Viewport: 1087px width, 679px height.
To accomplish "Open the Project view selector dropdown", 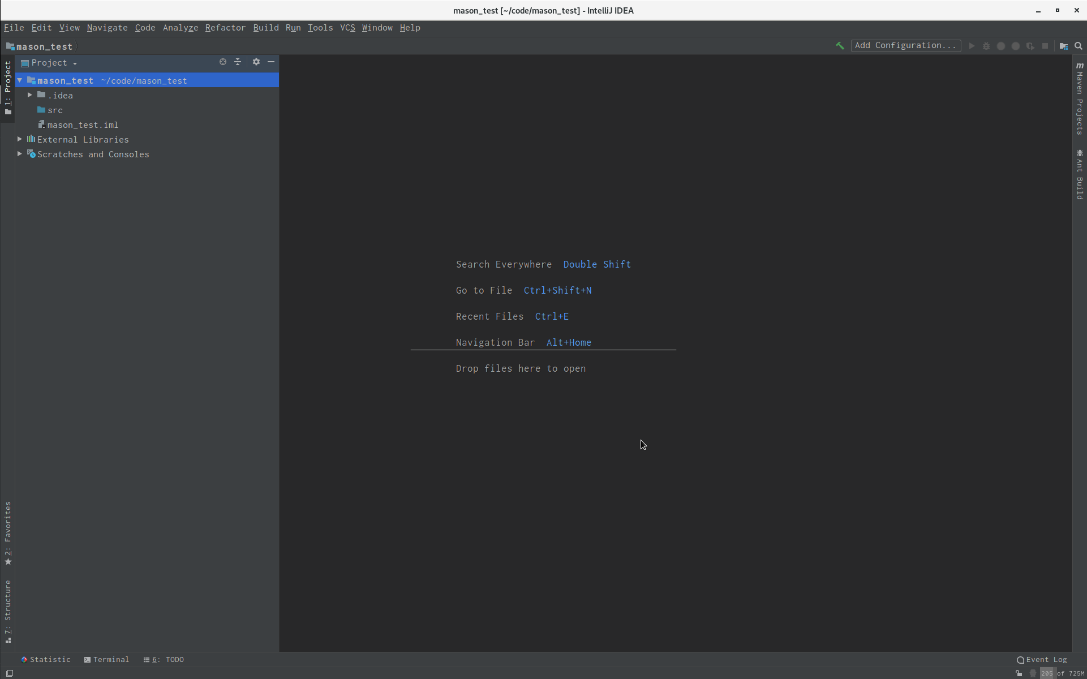I will tap(49, 63).
